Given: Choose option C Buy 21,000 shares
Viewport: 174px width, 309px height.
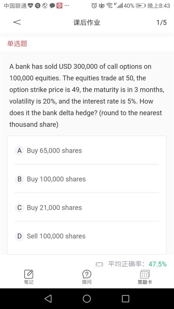Looking at the screenshot, I should [87, 207].
